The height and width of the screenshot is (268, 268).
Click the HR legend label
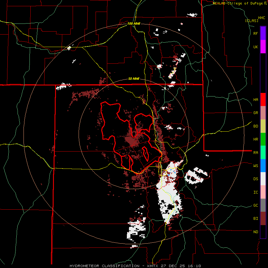[x=255, y=139]
